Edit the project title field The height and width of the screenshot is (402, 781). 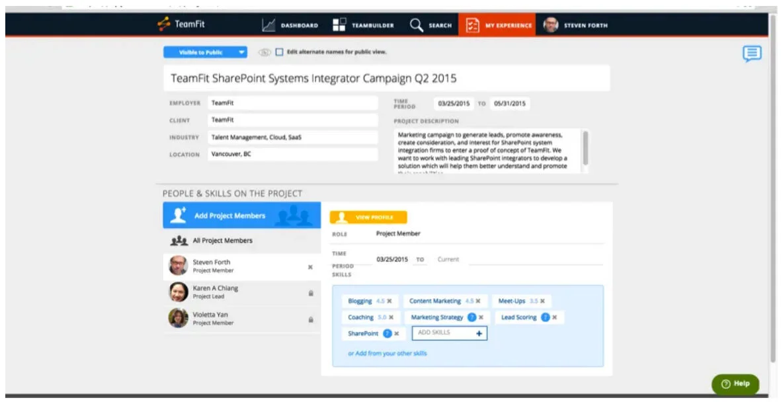coord(386,78)
